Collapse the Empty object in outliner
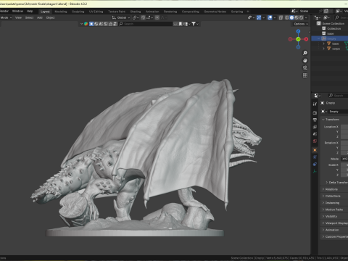 (319, 38)
